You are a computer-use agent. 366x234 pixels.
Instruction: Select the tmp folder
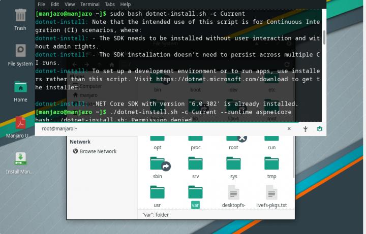click(271, 168)
